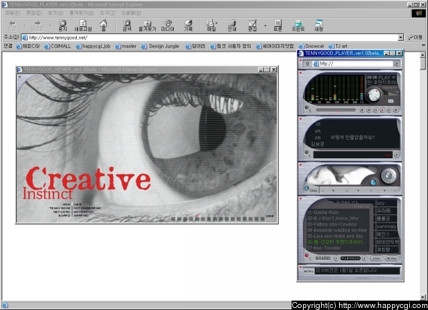Click the round dial on the skin panel
This screenshot has width=428, height=310.
tap(389, 176)
